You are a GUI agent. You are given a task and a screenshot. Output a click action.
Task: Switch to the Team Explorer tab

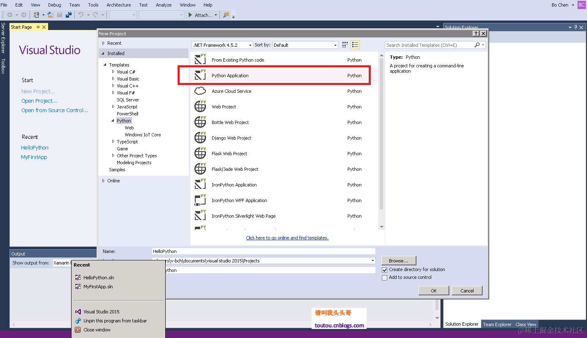(497, 324)
